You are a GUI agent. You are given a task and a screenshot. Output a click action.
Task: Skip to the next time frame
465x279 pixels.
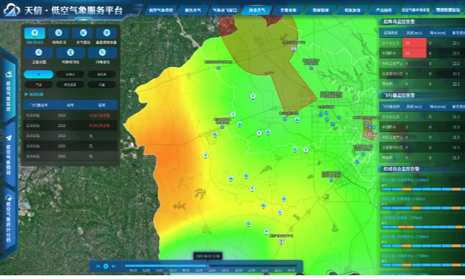pyautogui.click(x=114, y=266)
